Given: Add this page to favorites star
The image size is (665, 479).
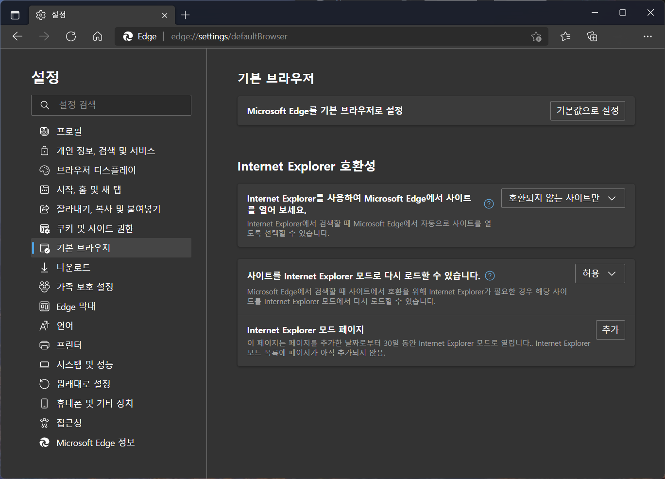Looking at the screenshot, I should [x=536, y=36].
